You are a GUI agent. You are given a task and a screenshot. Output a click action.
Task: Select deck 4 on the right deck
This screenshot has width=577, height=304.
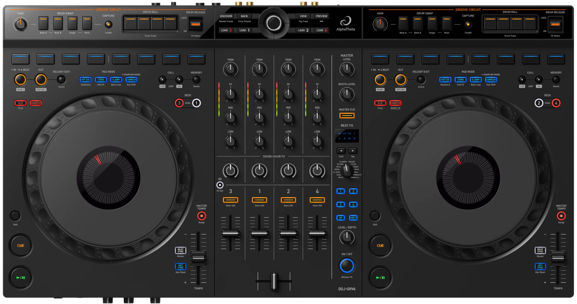(x=556, y=103)
